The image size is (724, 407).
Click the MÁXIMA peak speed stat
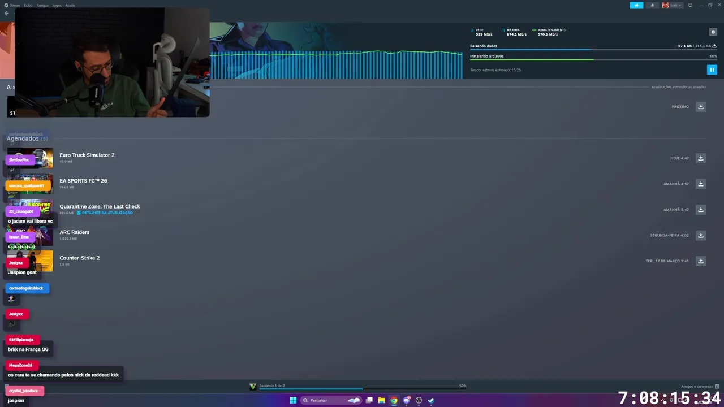(514, 32)
